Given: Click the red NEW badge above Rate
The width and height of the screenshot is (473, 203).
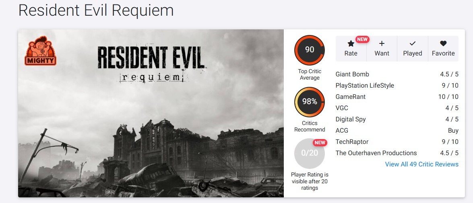Looking at the screenshot, I should click(362, 39).
